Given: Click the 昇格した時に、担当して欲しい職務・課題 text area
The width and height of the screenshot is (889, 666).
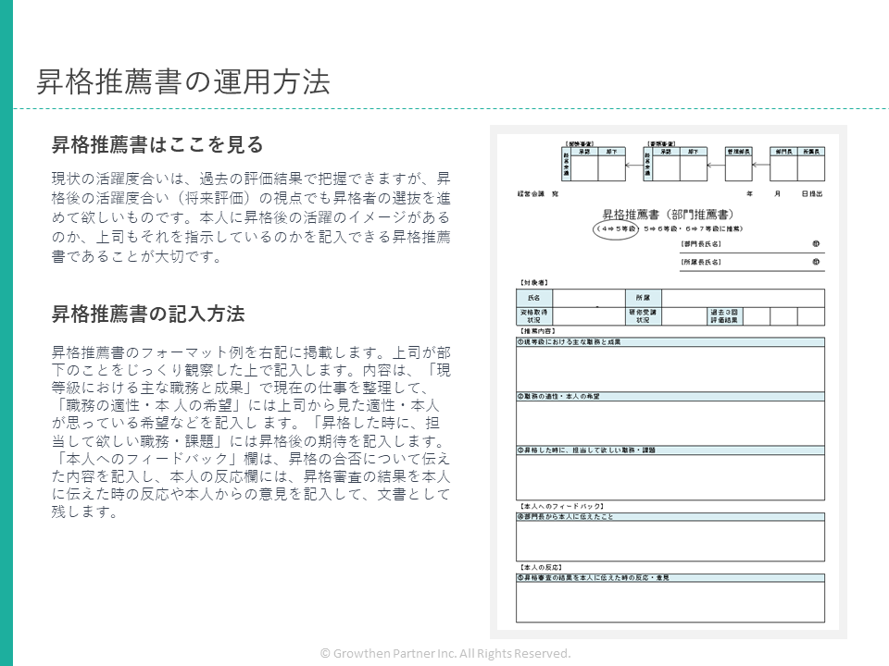Looking at the screenshot, I should pos(670,477).
